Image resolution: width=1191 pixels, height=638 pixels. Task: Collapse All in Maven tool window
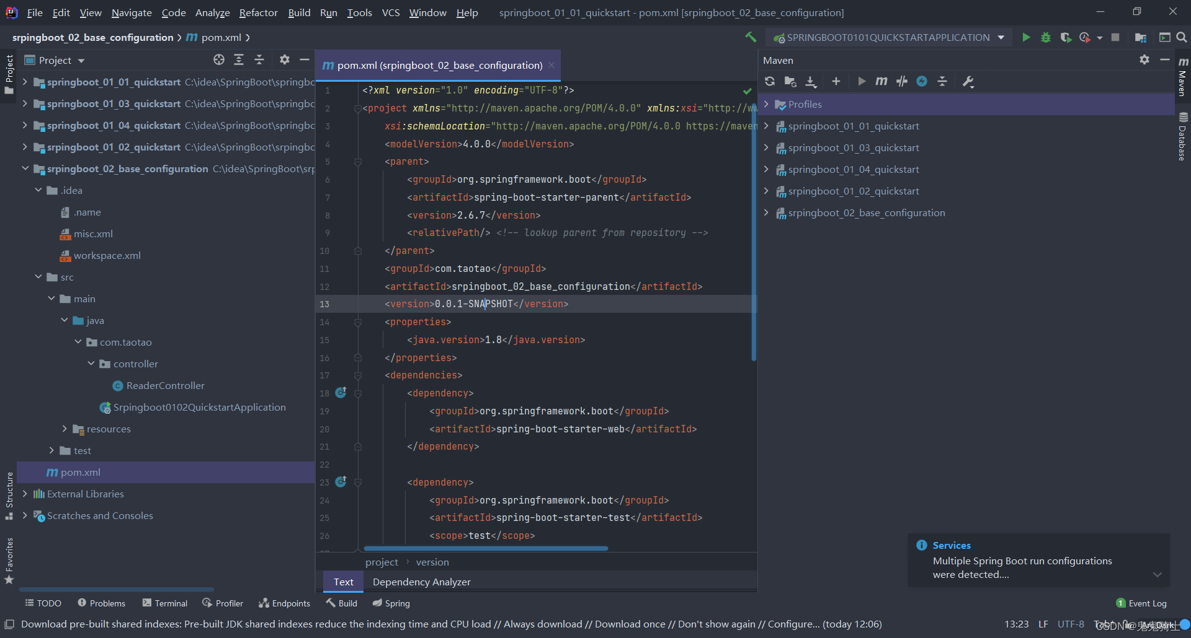pyautogui.click(x=942, y=81)
